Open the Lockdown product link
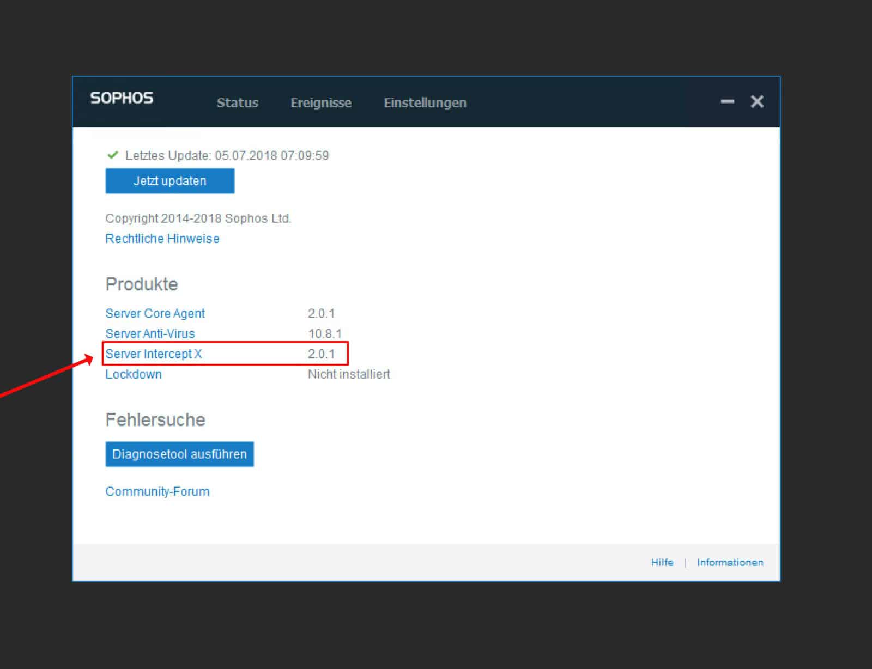The height and width of the screenshot is (669, 872). click(134, 374)
